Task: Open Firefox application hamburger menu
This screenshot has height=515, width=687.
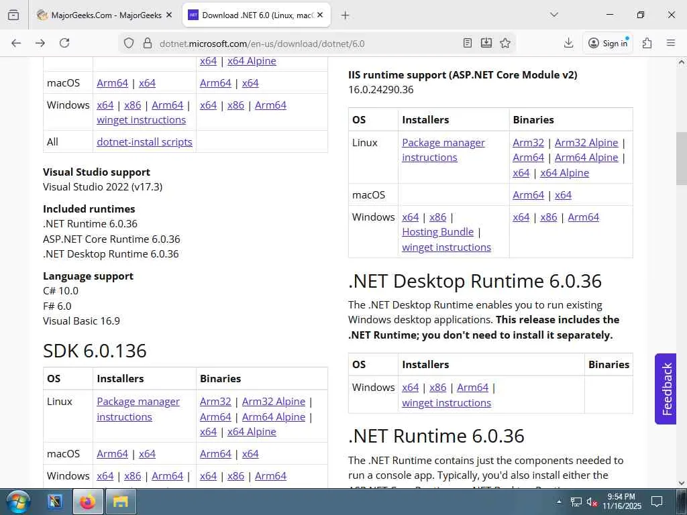Action: pyautogui.click(x=671, y=43)
